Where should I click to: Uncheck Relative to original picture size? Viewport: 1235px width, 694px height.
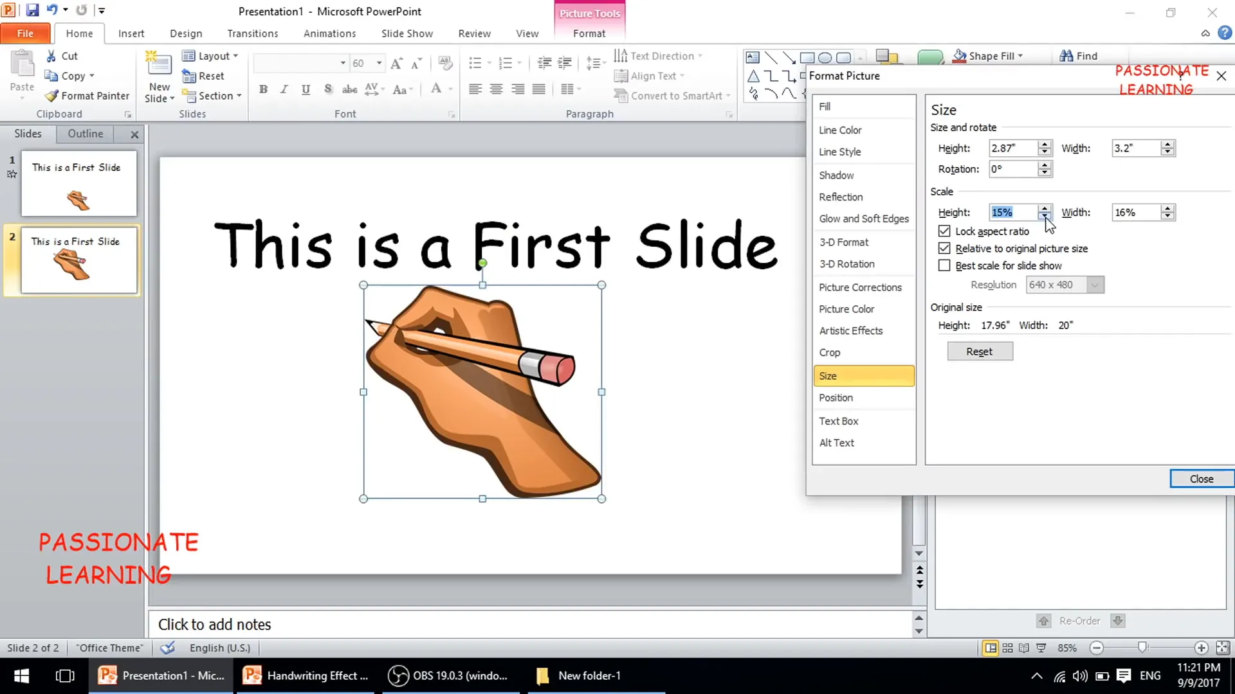pyautogui.click(x=944, y=248)
